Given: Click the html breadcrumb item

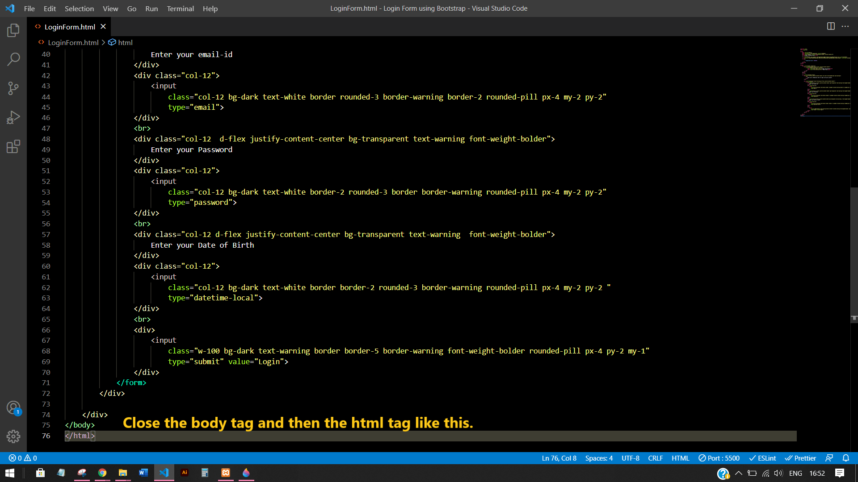Looking at the screenshot, I should pos(125,42).
